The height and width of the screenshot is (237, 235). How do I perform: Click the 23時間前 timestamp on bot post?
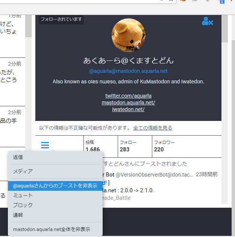click(x=207, y=175)
